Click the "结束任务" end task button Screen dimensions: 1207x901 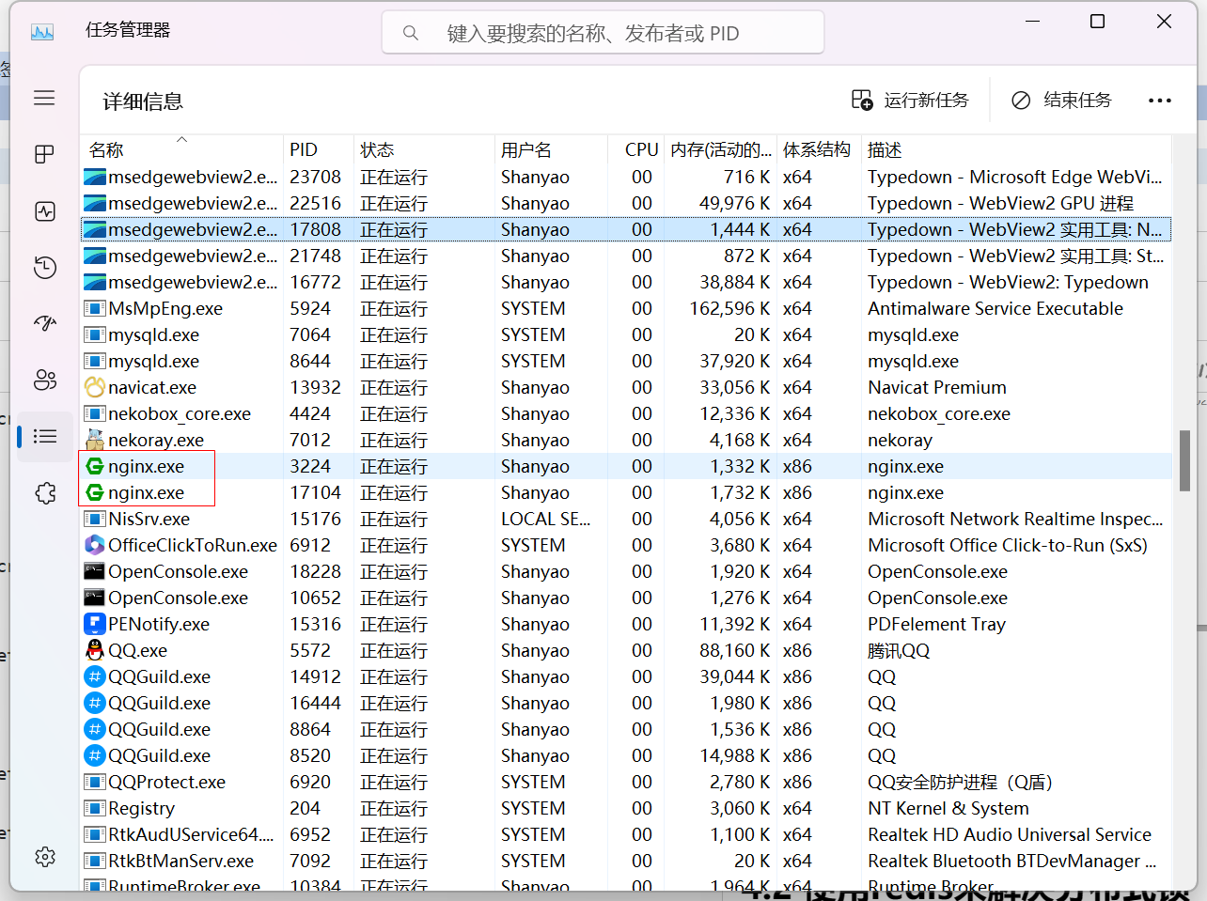pos(1061,100)
